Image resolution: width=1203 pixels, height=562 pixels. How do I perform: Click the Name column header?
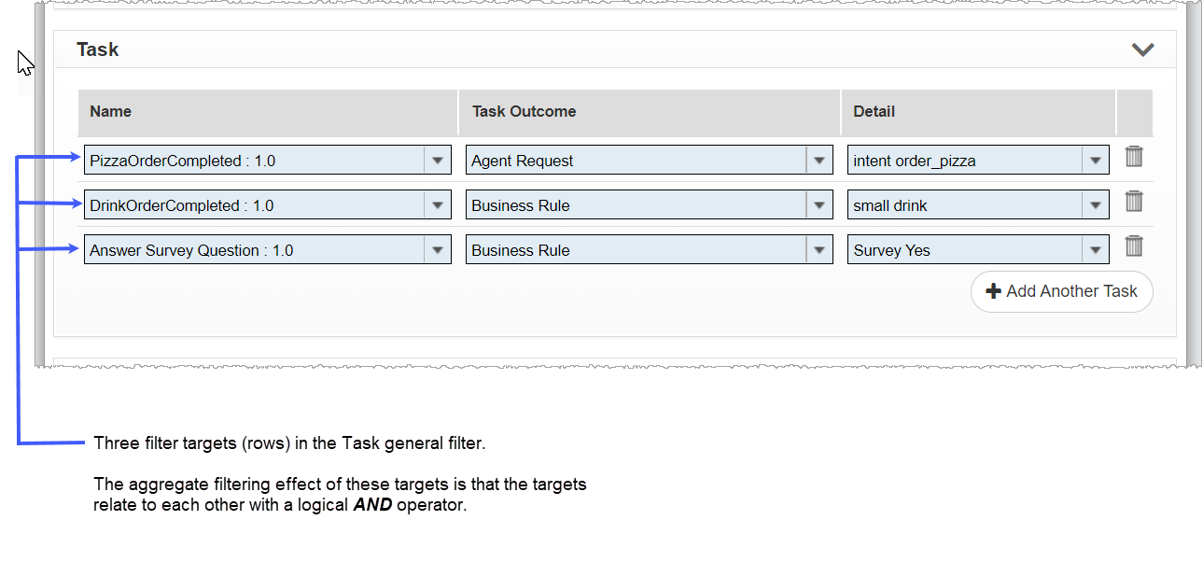[x=111, y=112]
